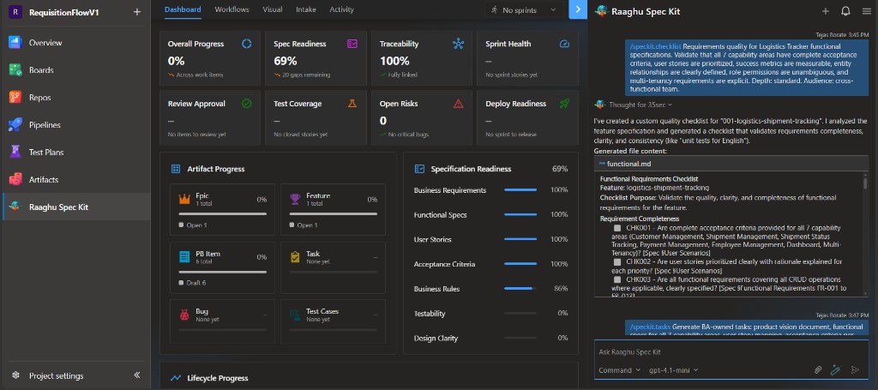Viewport: 878px width, 390px height.
Task: Click the Feature trophy icon
Action: pyautogui.click(x=295, y=199)
